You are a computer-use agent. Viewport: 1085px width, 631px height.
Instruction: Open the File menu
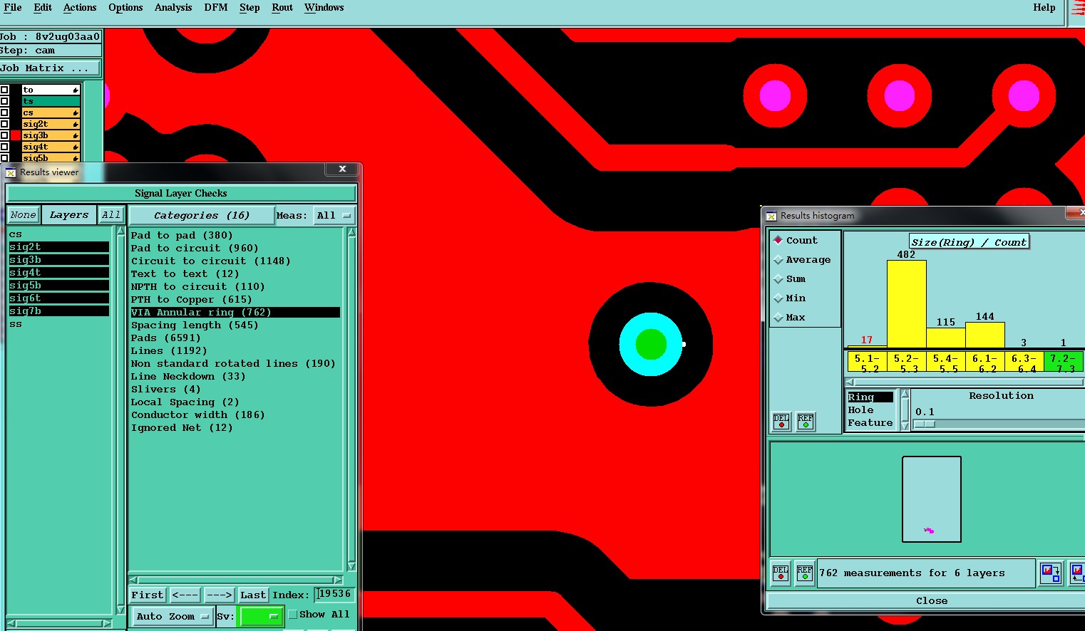click(x=13, y=7)
